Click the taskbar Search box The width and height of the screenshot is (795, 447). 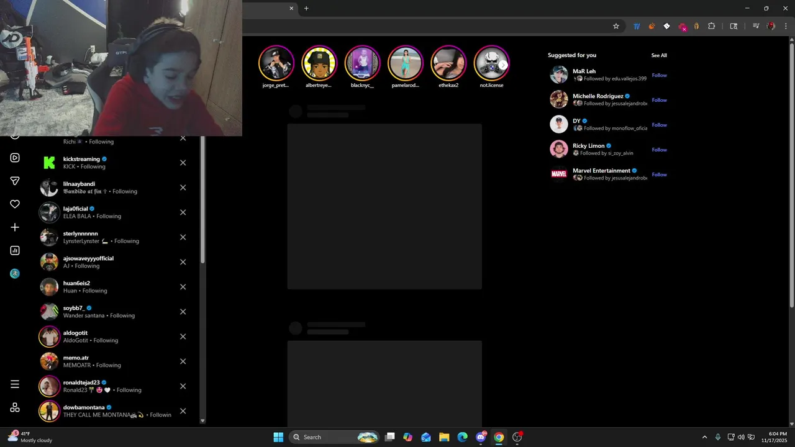point(334,437)
